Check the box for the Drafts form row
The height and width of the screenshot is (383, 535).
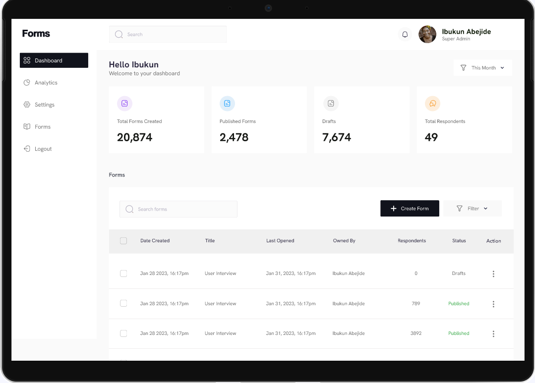click(123, 274)
